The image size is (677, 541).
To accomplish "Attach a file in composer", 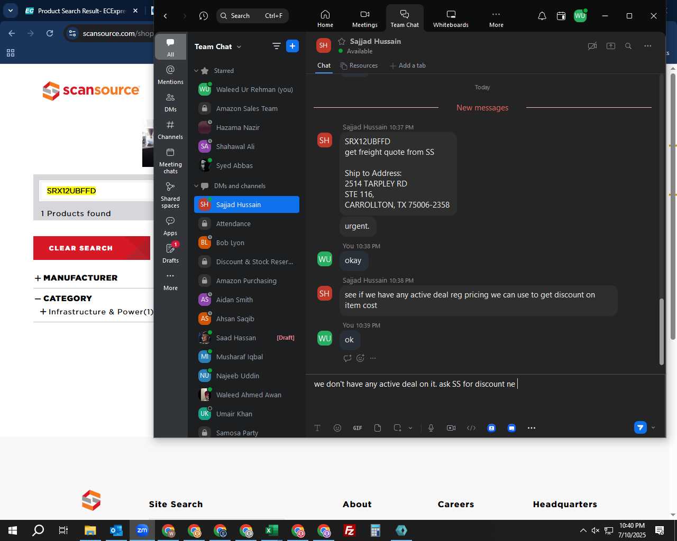I will point(378,428).
